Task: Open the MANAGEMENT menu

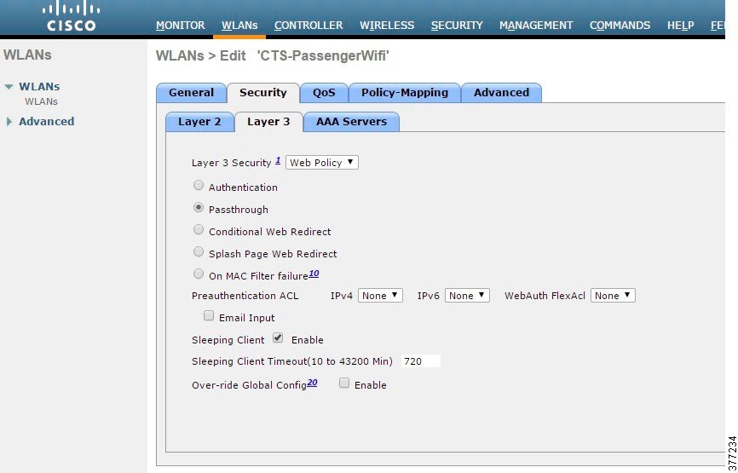Action: (536, 26)
